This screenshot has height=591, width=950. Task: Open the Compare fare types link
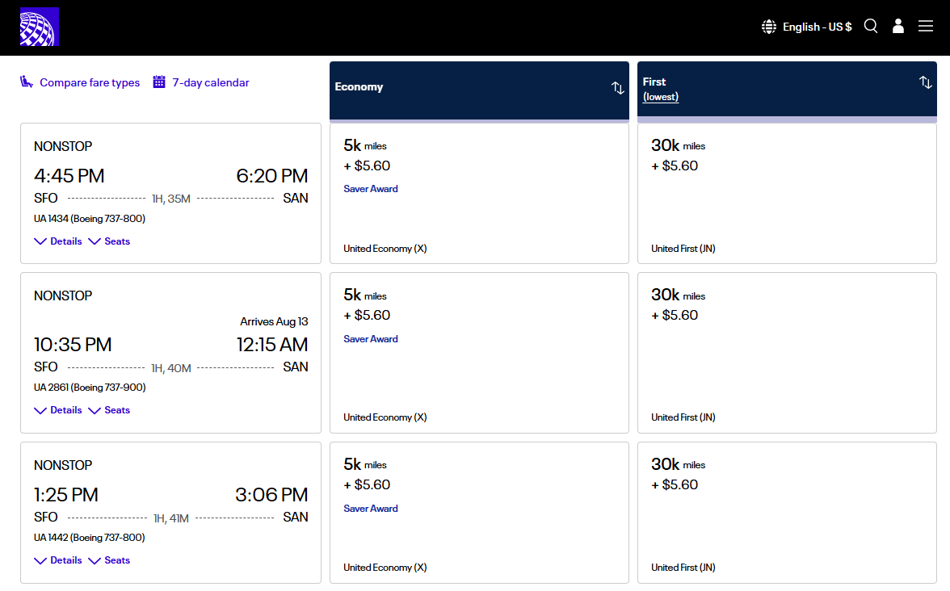pyautogui.click(x=90, y=82)
